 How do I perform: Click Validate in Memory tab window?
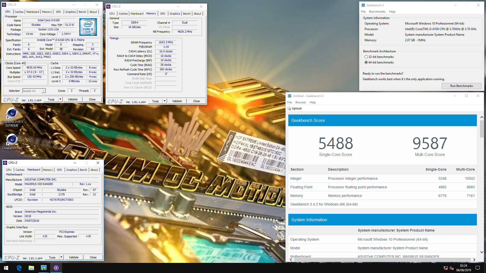(177, 101)
